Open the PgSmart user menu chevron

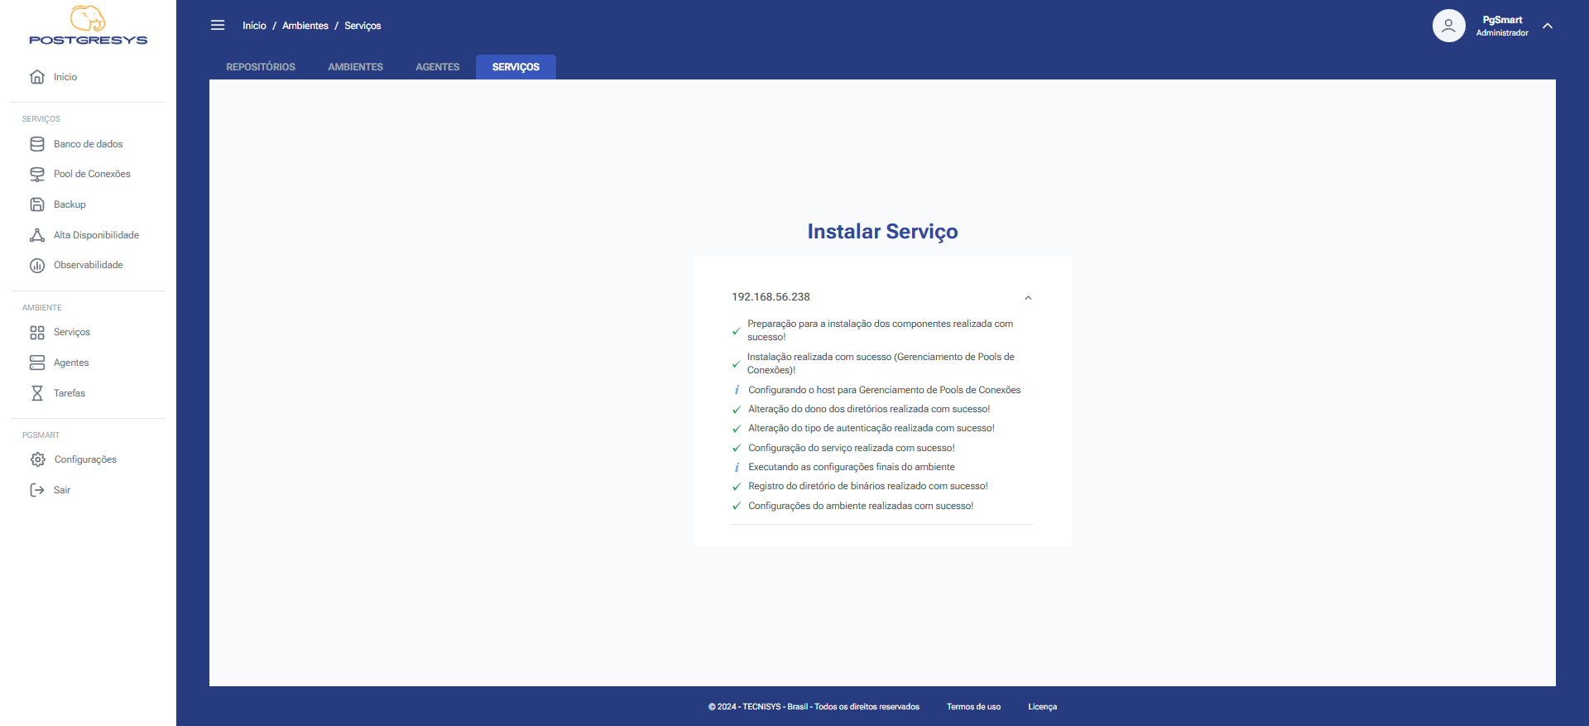coord(1548,26)
